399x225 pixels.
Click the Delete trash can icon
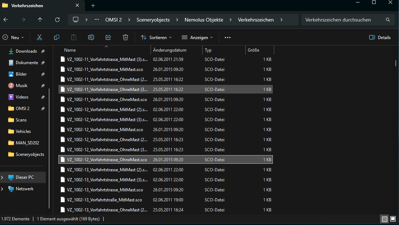point(125,37)
